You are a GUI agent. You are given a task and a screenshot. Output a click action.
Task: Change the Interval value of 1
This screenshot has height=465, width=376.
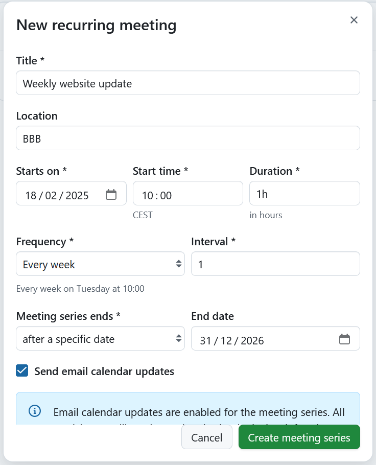point(275,264)
